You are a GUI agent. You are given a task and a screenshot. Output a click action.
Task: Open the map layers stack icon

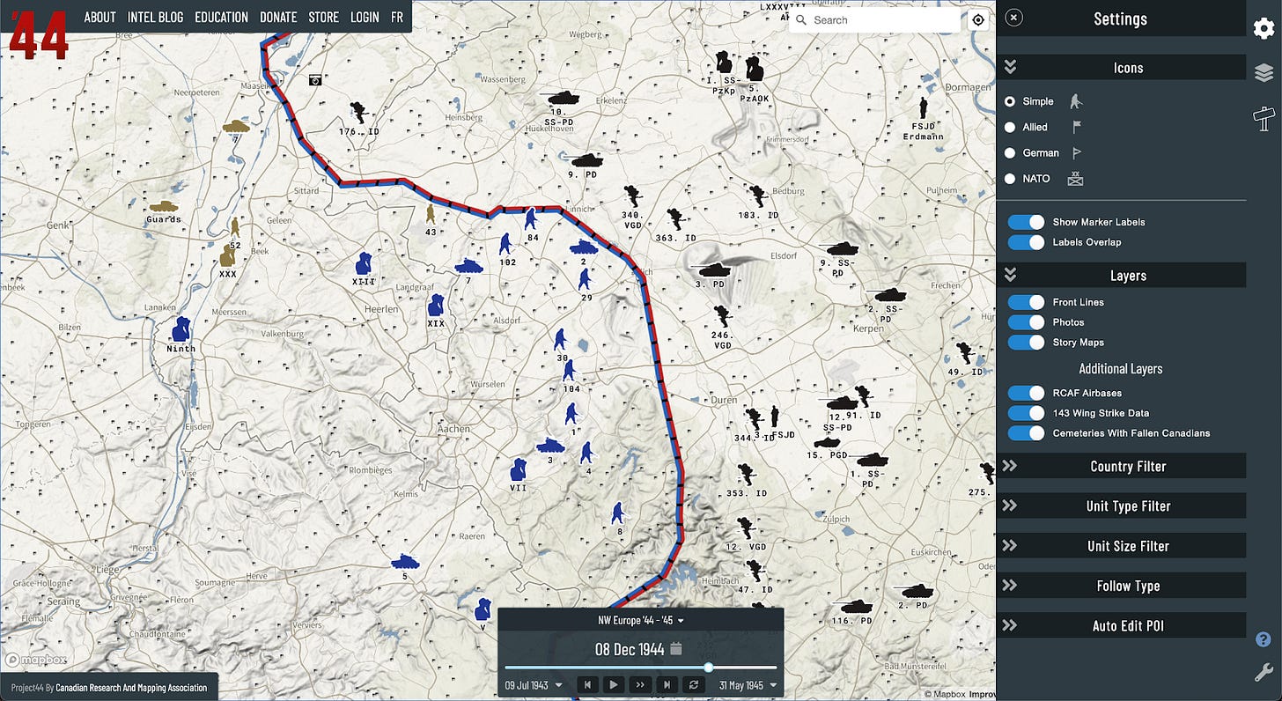[x=1264, y=72]
